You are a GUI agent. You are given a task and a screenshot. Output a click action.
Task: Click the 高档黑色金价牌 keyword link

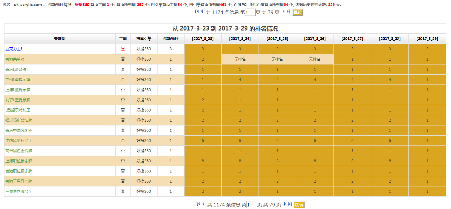point(19,151)
